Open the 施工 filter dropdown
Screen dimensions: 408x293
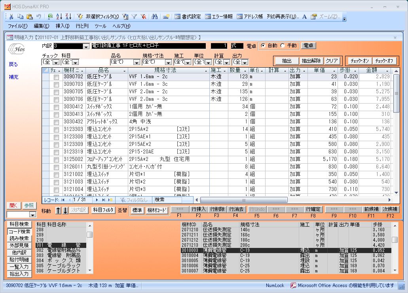tap(188, 62)
